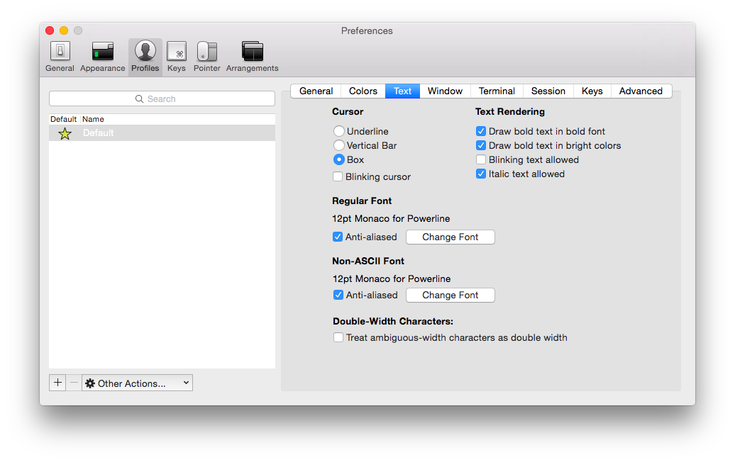
Task: Select the Box cursor radio button
Action: [x=339, y=159]
